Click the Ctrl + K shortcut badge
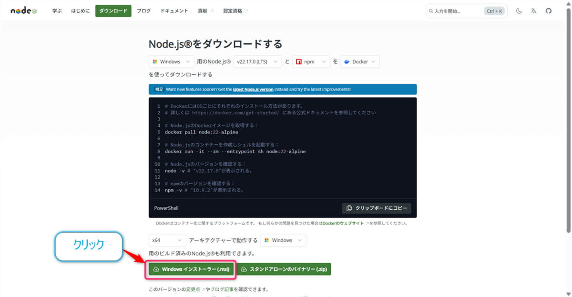572x297 pixels. 494,11
